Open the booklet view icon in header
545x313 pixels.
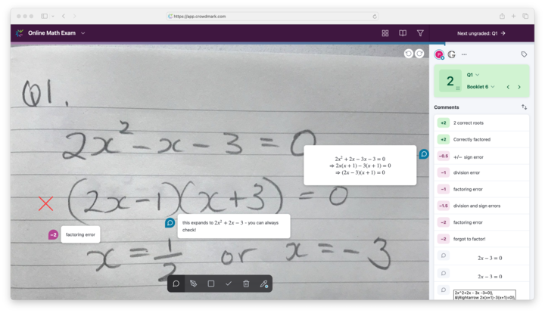tap(403, 33)
